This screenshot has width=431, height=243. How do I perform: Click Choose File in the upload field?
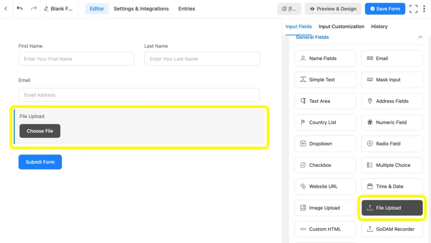point(40,131)
